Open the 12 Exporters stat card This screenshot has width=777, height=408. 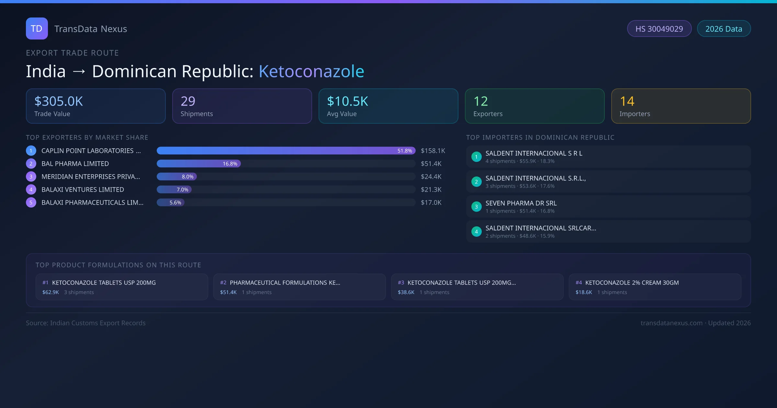tap(535, 106)
